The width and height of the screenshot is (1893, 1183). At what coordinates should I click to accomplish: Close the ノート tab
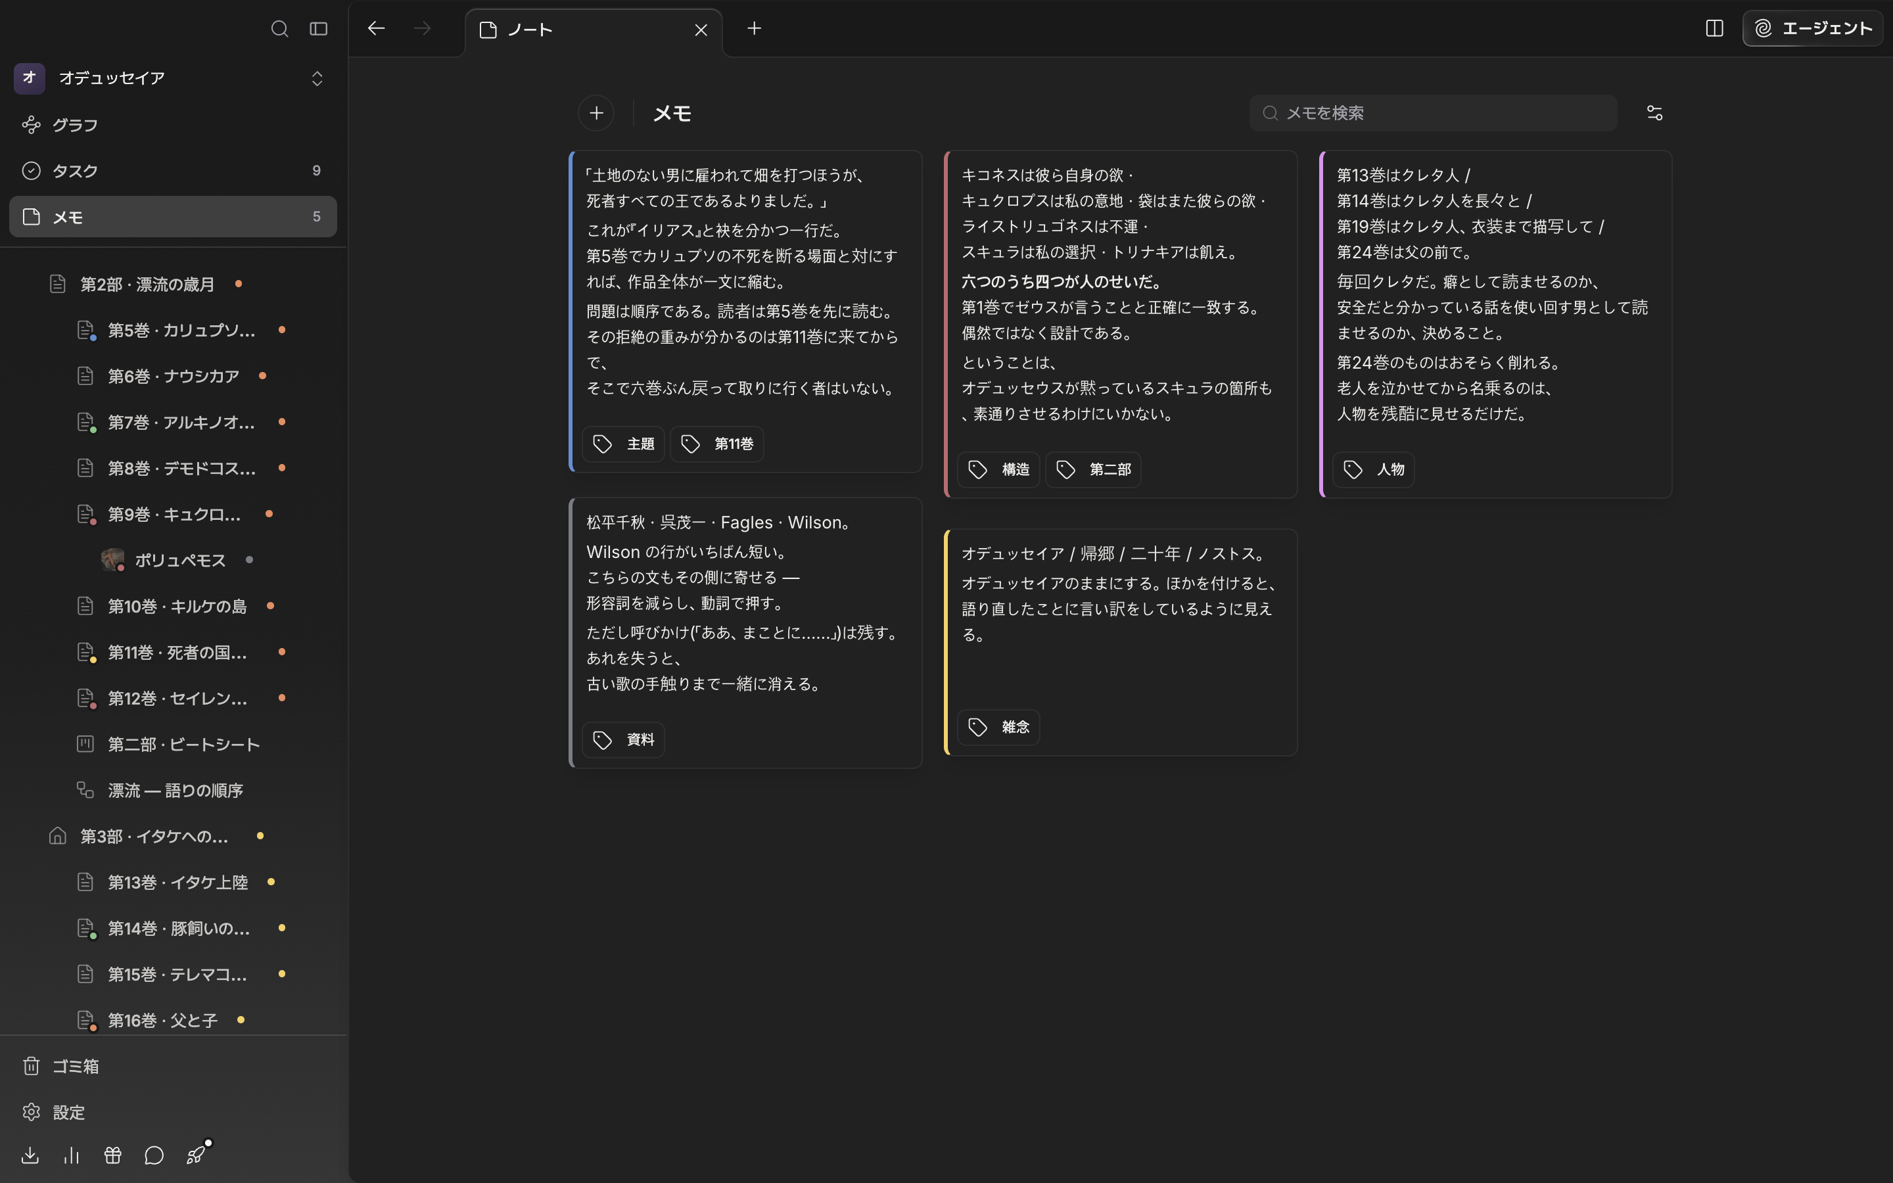click(701, 30)
